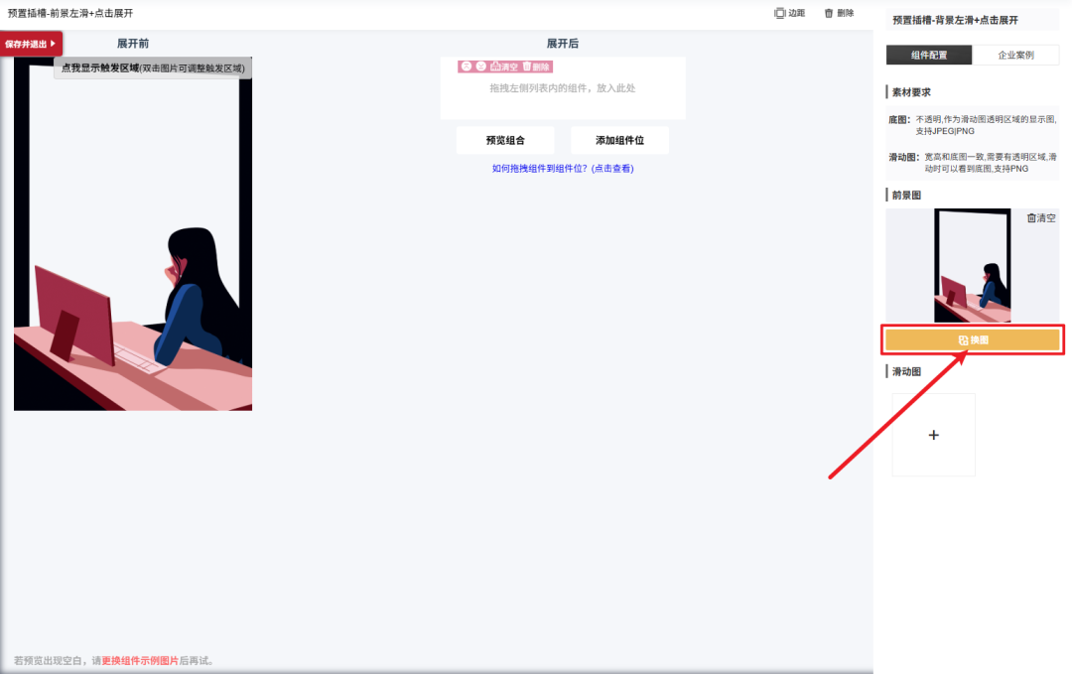This screenshot has height=674, width=1072.
Task: Click the 展开前 preview illustration
Action: 133,234
